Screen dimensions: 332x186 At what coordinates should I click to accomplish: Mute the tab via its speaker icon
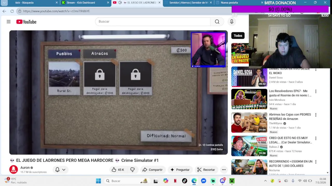[x=120, y=3]
